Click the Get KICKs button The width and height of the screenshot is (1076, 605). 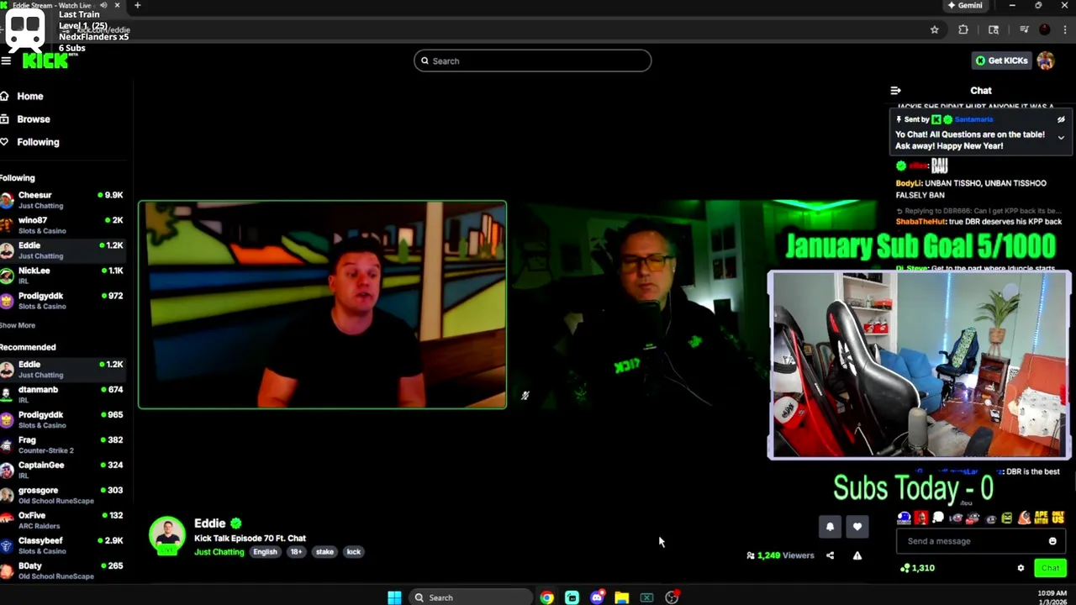pyautogui.click(x=1000, y=60)
